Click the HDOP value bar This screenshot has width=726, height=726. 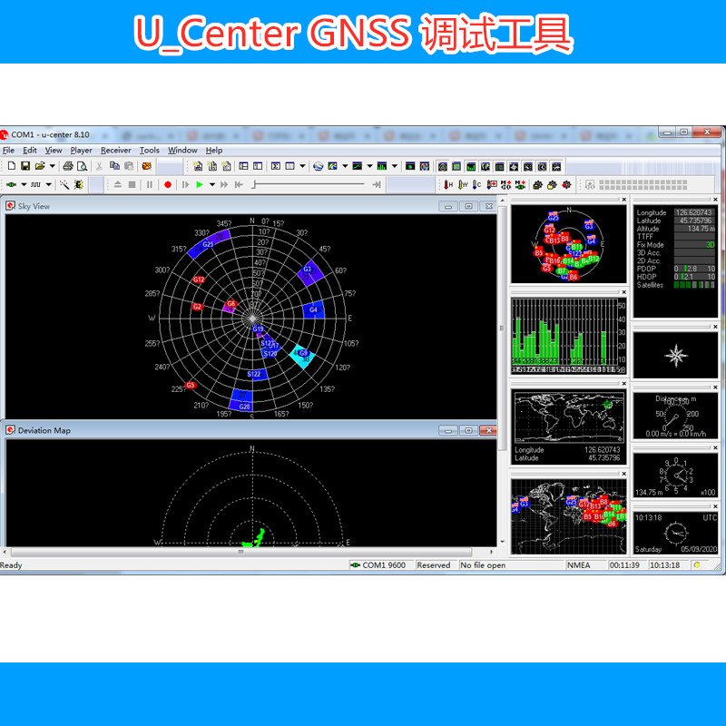[x=694, y=277]
